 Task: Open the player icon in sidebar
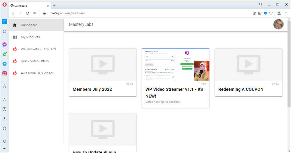click(4, 86)
